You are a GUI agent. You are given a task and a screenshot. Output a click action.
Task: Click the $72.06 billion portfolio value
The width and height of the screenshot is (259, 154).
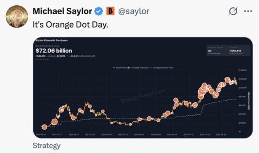coord(54,51)
